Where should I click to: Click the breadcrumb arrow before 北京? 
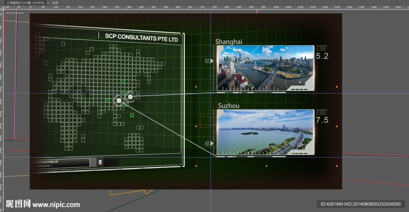[49, 2]
